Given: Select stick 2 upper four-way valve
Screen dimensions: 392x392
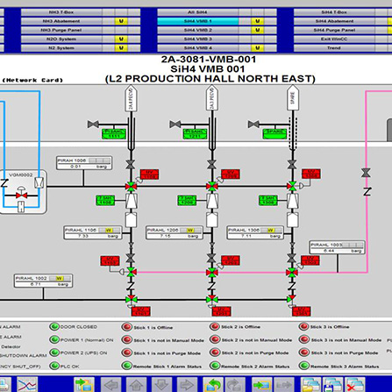Looking at the screenshot, I should (211, 186).
